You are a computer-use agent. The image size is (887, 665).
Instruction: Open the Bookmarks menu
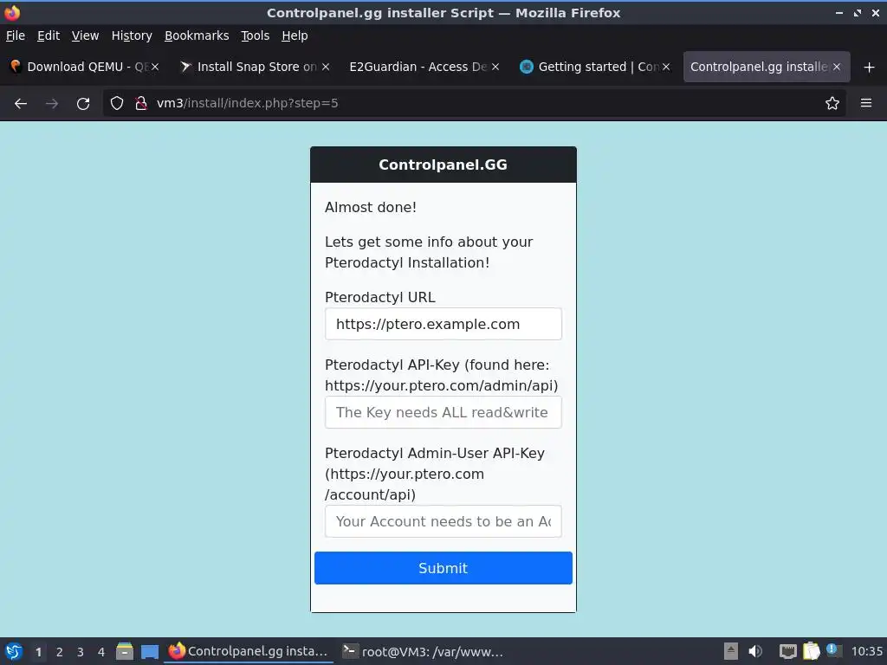(x=197, y=36)
